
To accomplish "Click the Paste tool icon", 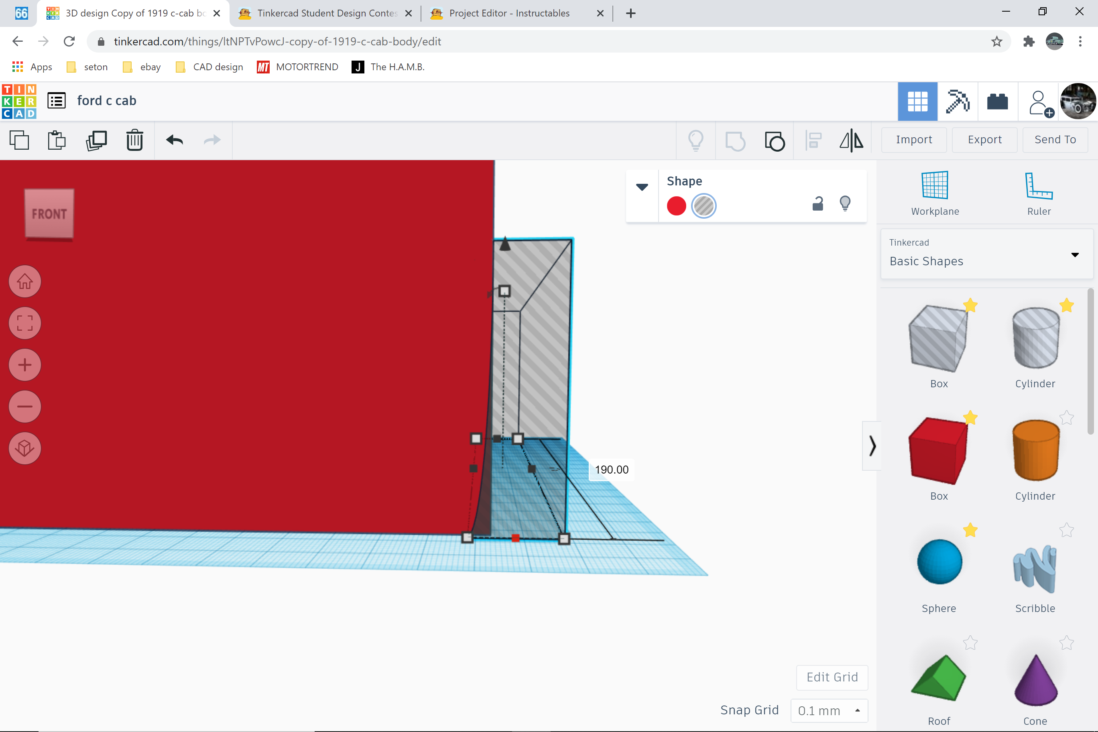I will point(57,140).
